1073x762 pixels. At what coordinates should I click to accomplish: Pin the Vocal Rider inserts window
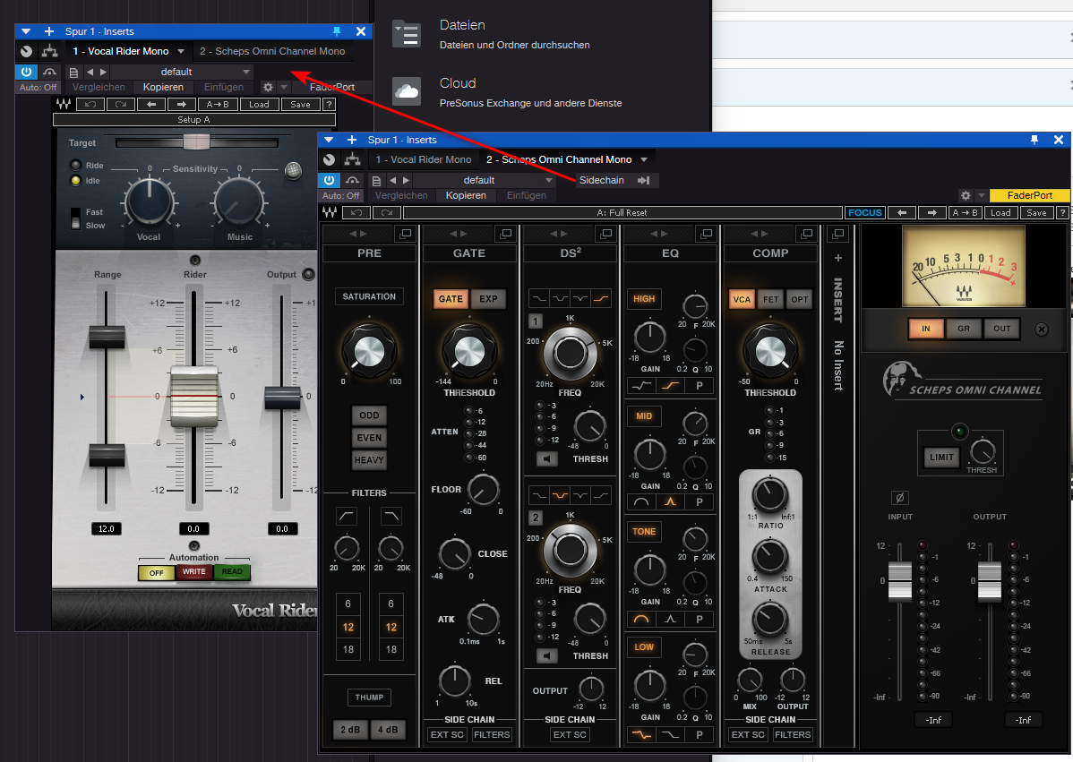pos(337,31)
